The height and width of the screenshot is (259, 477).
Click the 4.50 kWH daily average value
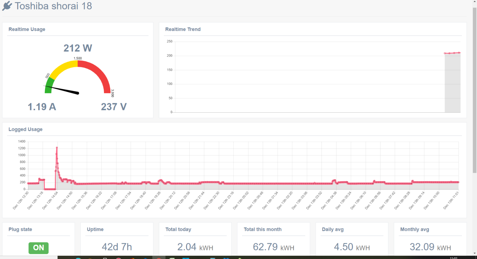(352, 247)
